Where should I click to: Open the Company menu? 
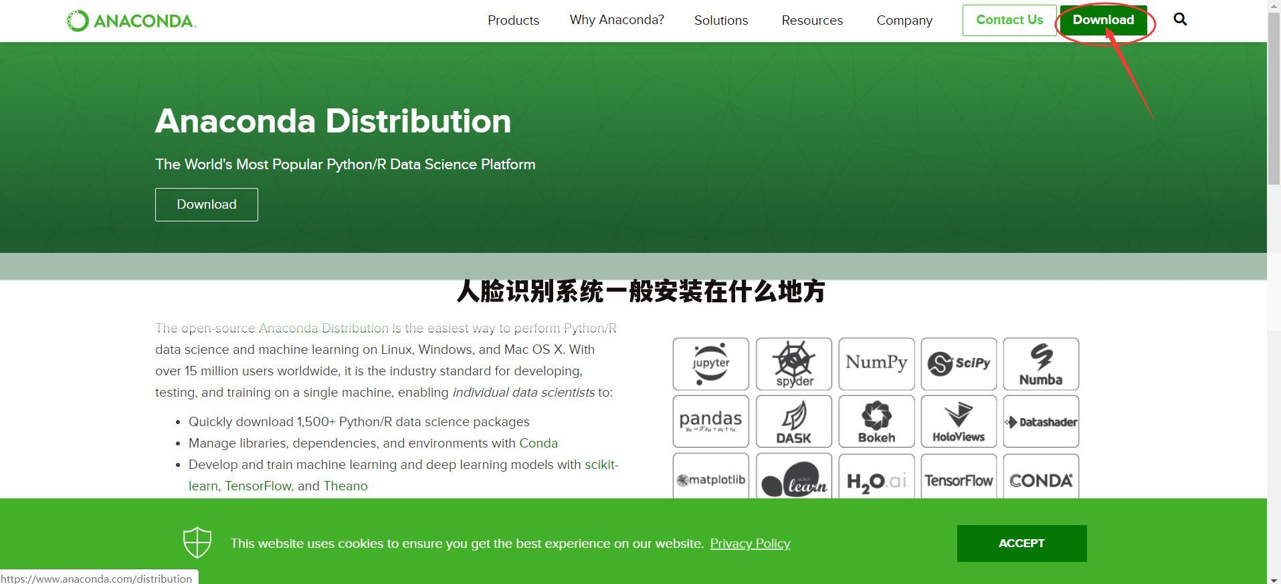(904, 21)
